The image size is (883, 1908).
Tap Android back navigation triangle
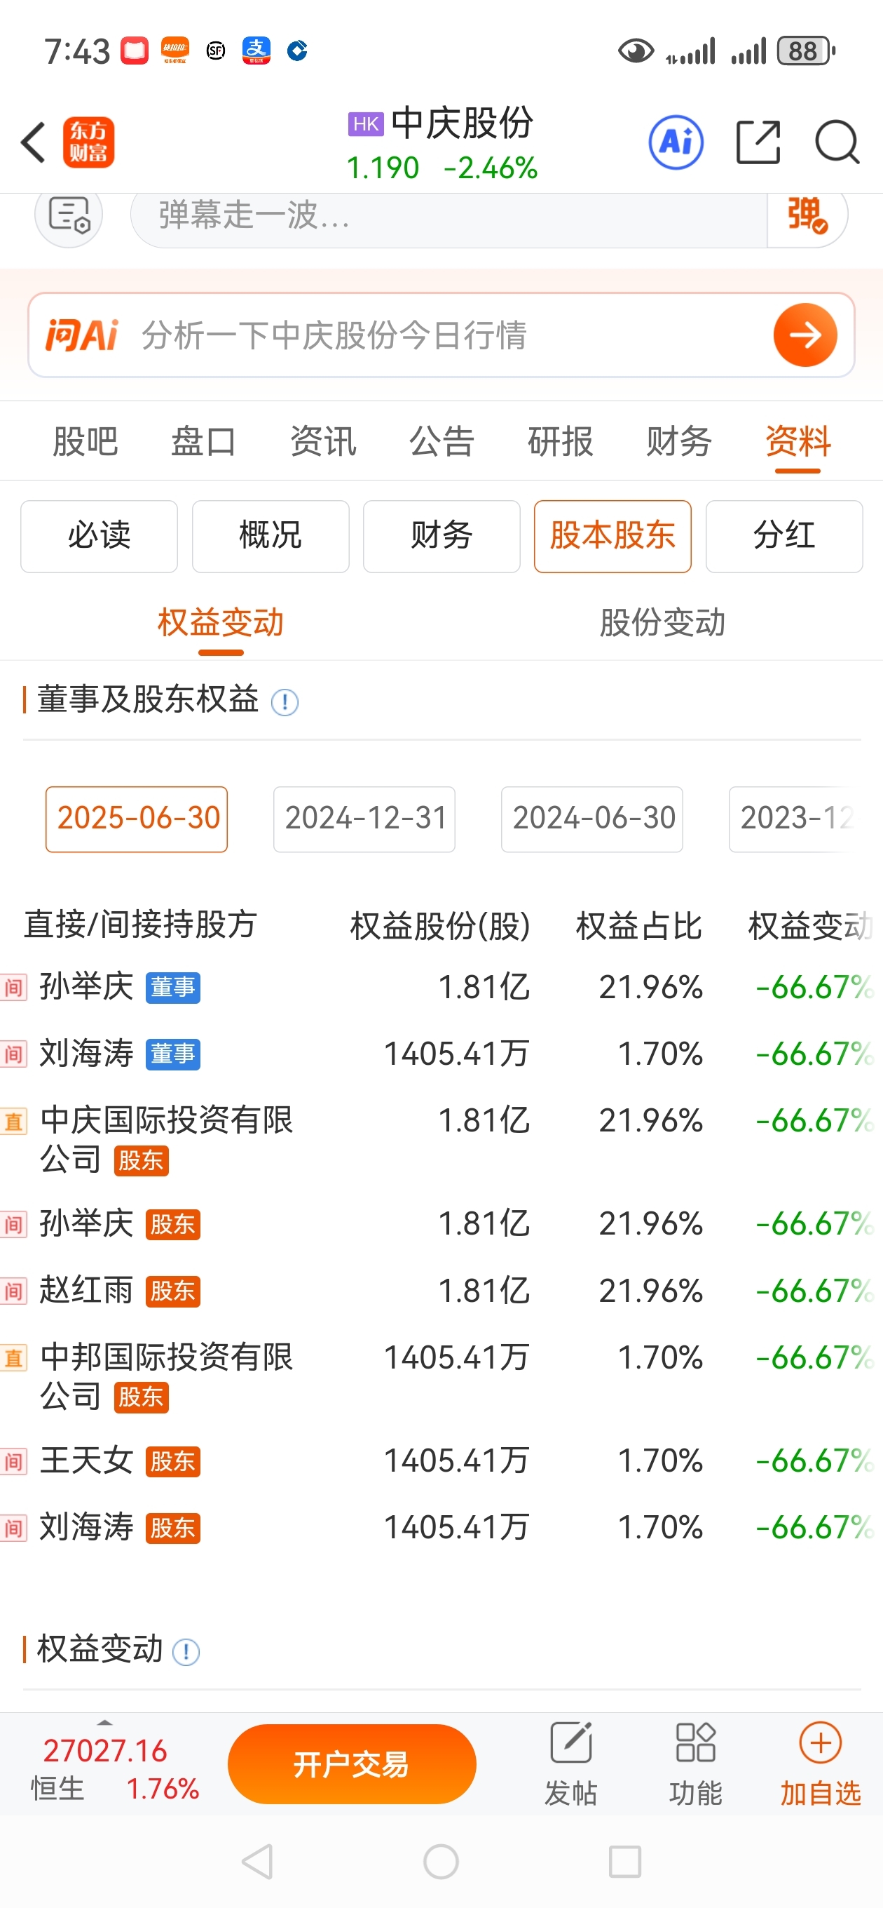[259, 1861]
